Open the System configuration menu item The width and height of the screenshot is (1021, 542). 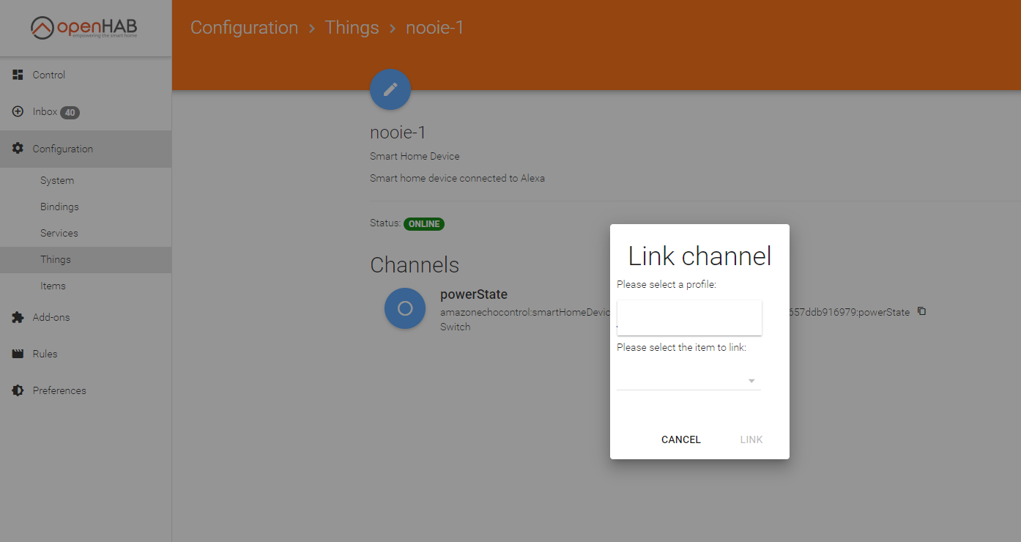[57, 180]
